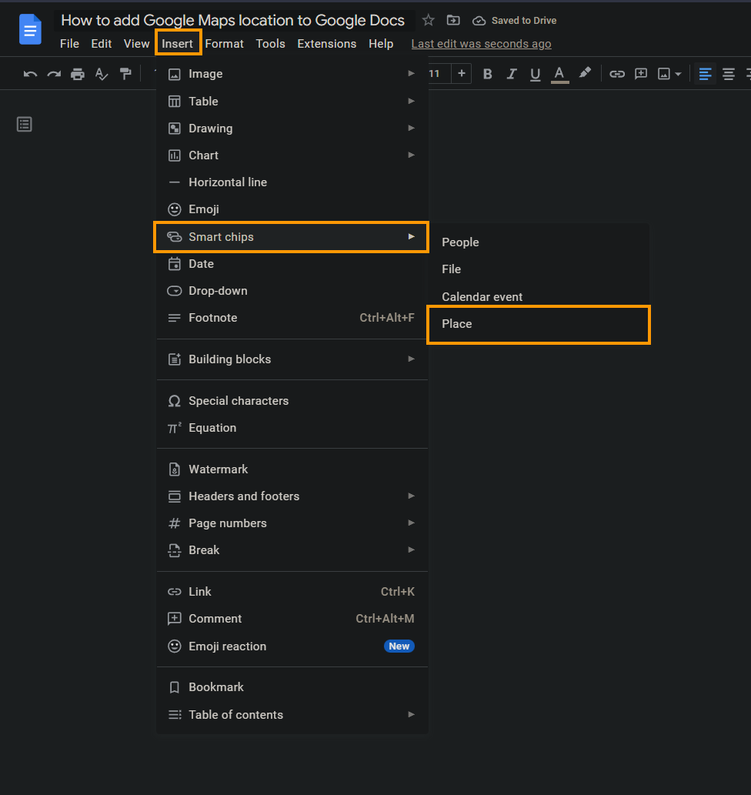The height and width of the screenshot is (795, 751).
Task: Click the undo icon
Action: (x=30, y=74)
